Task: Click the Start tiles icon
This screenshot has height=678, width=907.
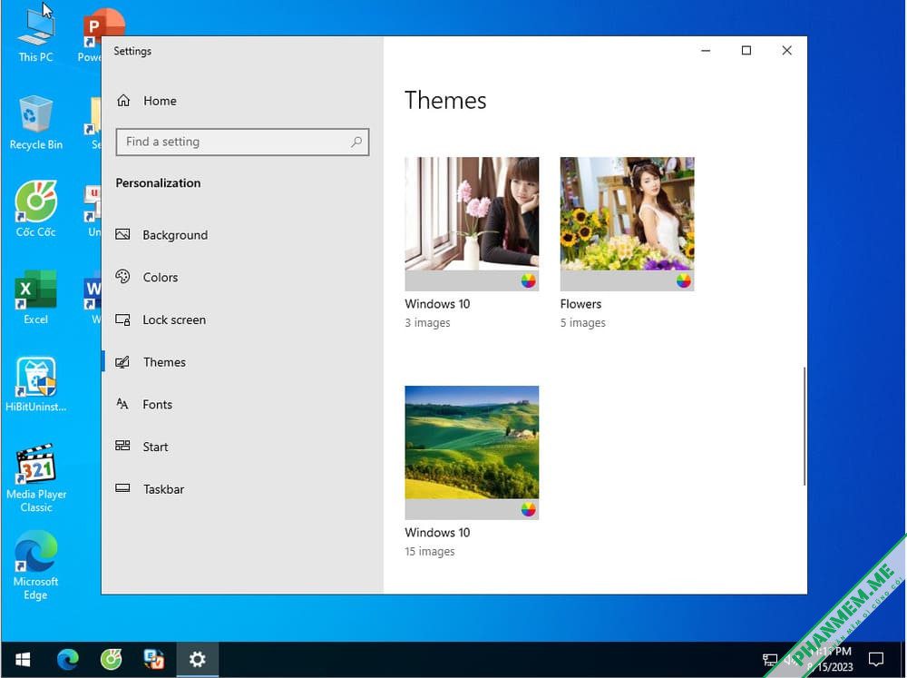Action: 122,446
